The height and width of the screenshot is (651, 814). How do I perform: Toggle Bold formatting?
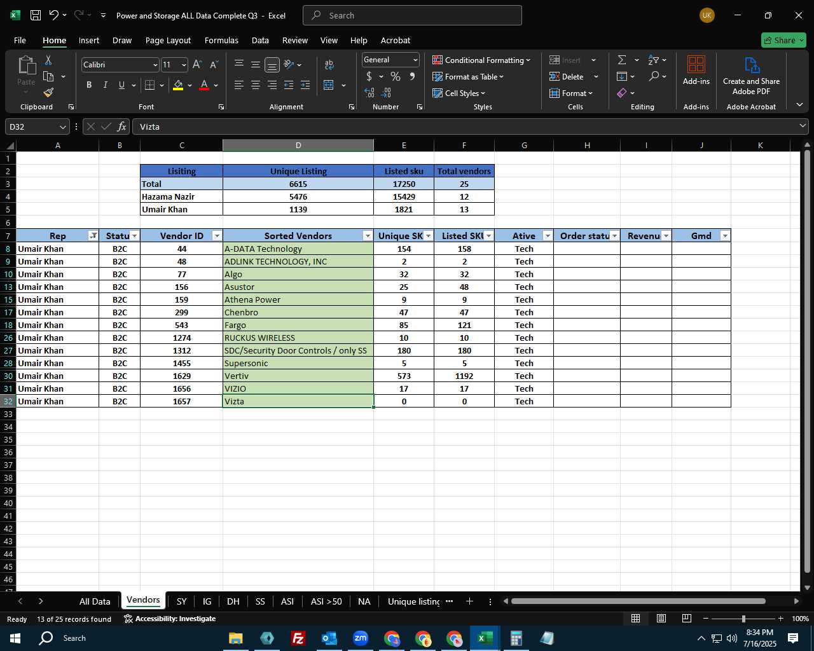click(x=89, y=85)
